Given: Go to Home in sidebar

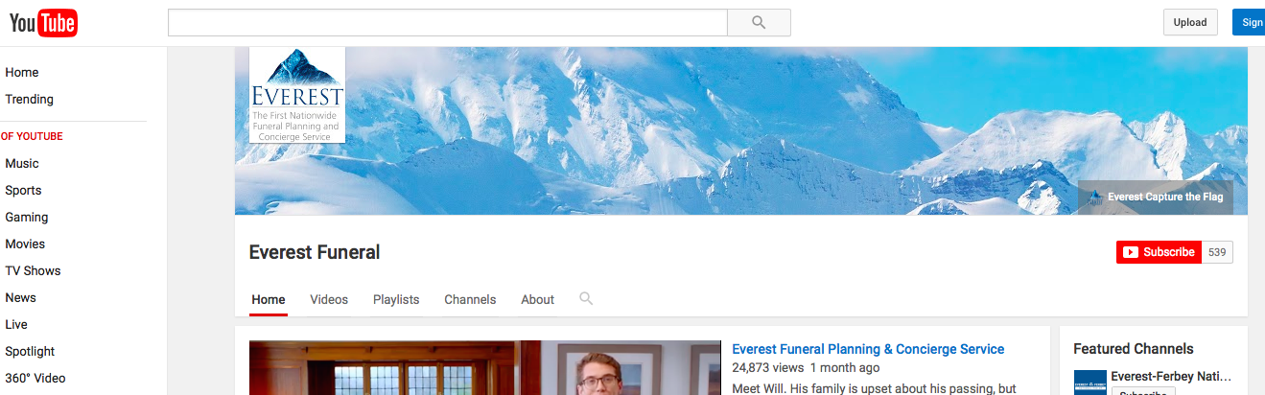Looking at the screenshot, I should pyautogui.click(x=22, y=72).
